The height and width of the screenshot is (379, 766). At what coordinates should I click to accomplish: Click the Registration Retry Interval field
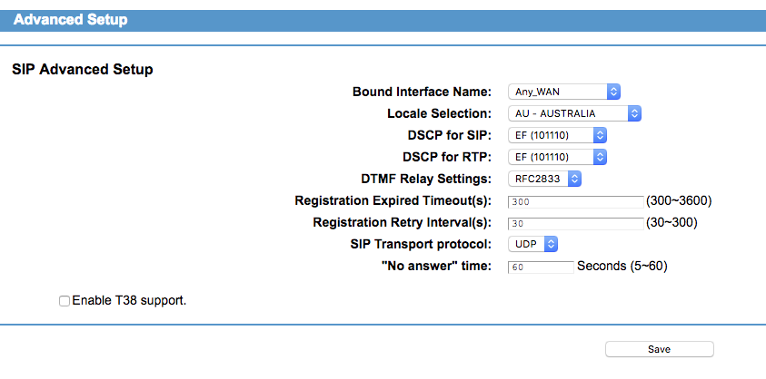point(575,223)
